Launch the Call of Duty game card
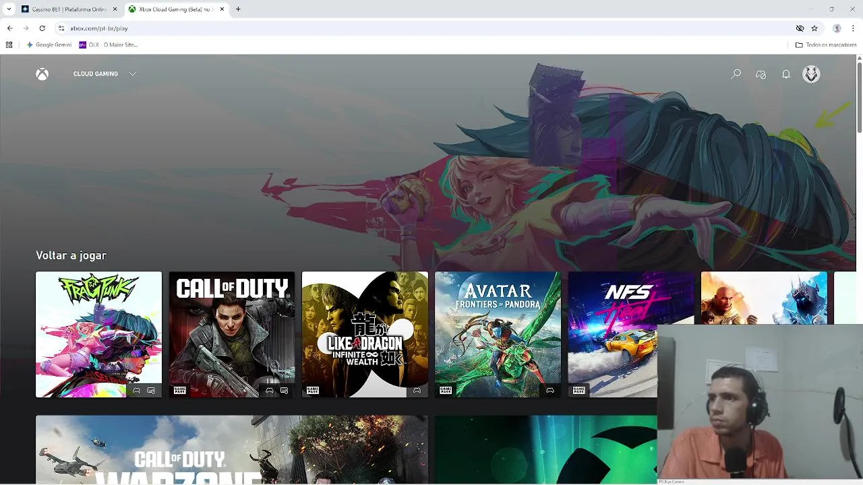 [232, 334]
